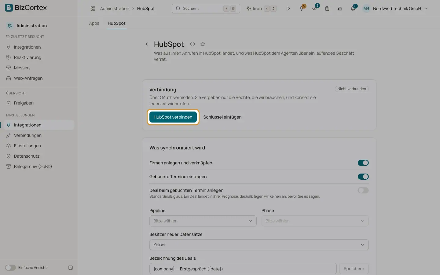Image resolution: width=440 pixels, height=275 pixels.
Task: Open the Phase dropdown
Action: click(x=315, y=221)
